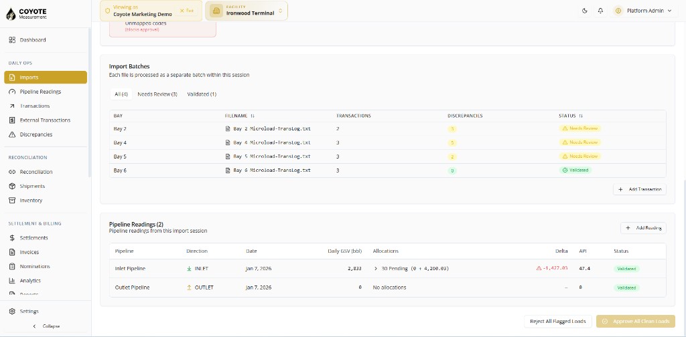This screenshot has width=686, height=337.
Task: Click Approve All Clean Loads
Action: pos(636,321)
